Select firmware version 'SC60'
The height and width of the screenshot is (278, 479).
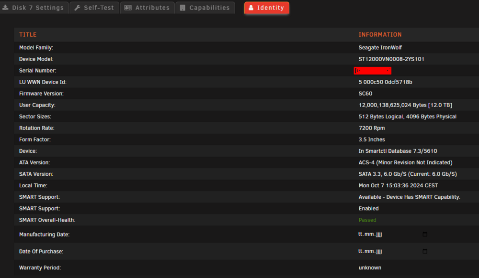click(365, 94)
